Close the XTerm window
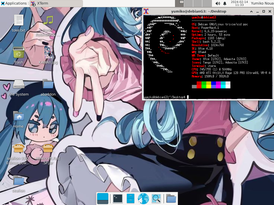This screenshot has width=274, height=205. point(270,11)
